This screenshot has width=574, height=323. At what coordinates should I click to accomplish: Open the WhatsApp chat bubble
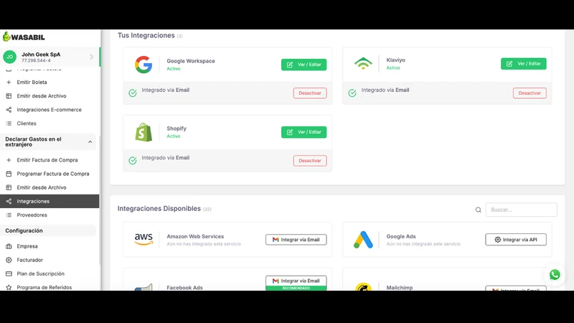tap(555, 275)
